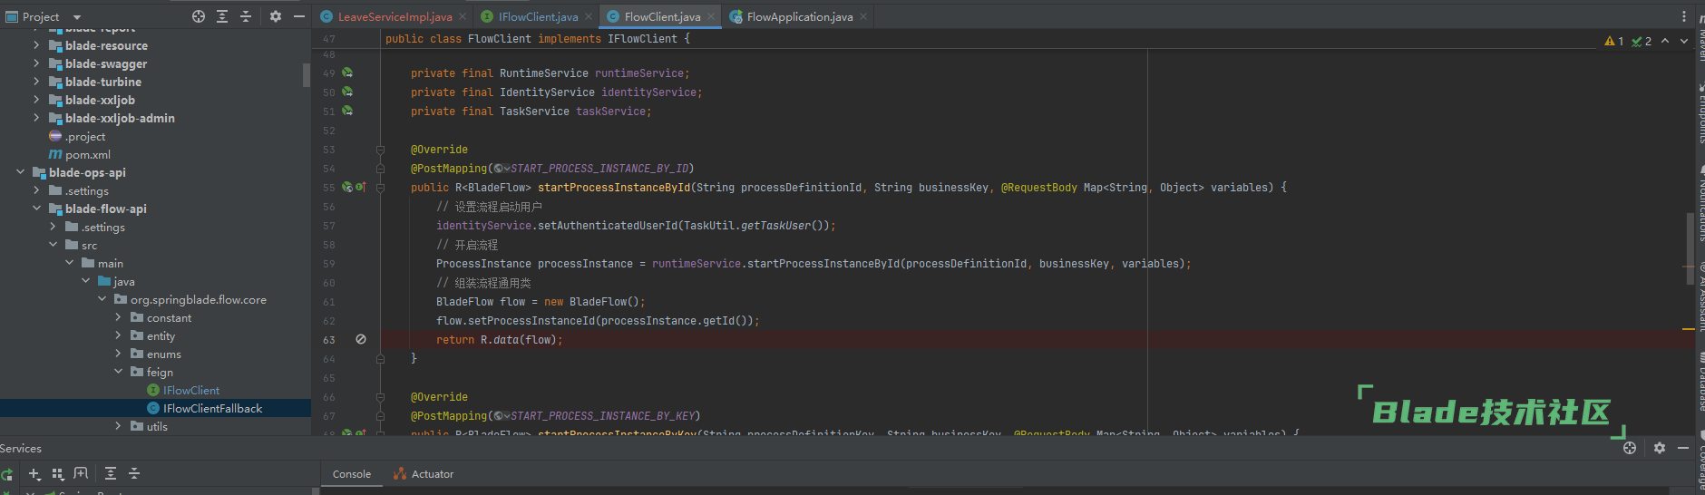Select org.springblade.flow.core package
This screenshot has height=495, width=1705.
coord(199,299)
